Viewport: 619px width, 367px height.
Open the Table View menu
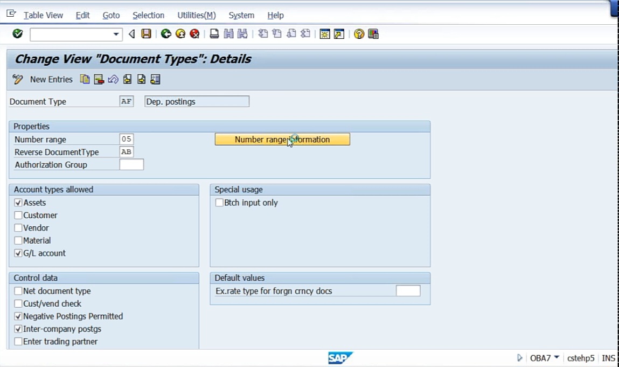(43, 16)
